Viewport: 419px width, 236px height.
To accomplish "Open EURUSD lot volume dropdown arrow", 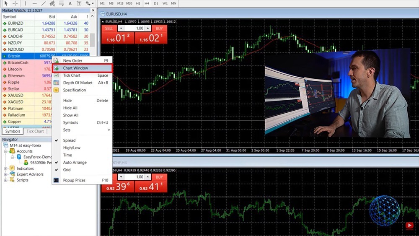I will point(121,29).
